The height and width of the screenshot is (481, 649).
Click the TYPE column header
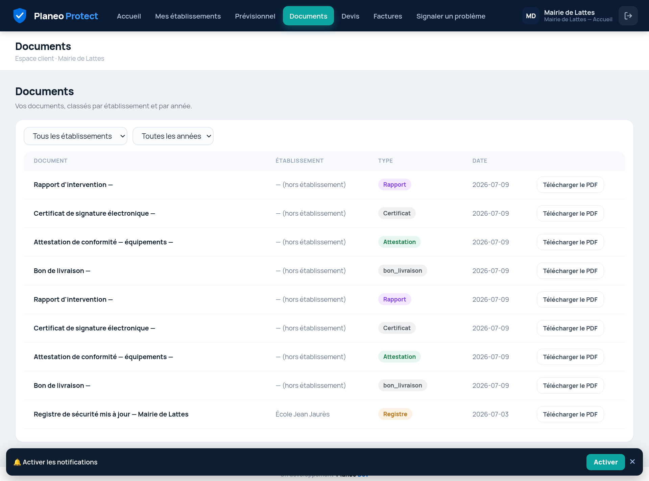[385, 161]
